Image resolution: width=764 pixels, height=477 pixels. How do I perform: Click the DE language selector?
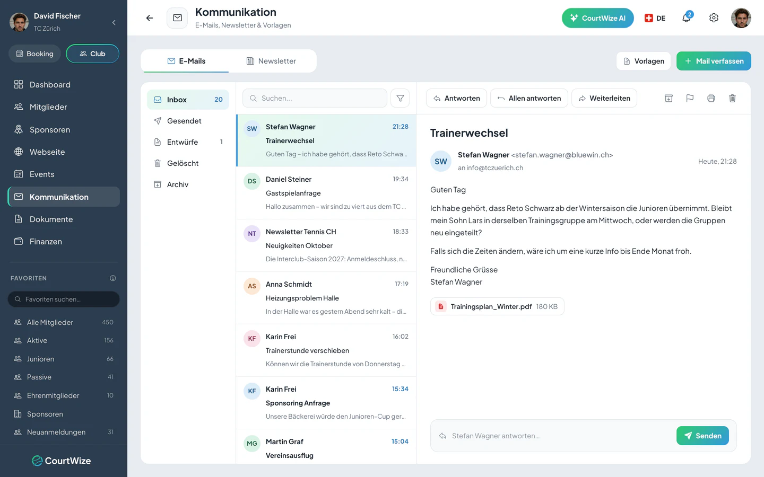(655, 18)
